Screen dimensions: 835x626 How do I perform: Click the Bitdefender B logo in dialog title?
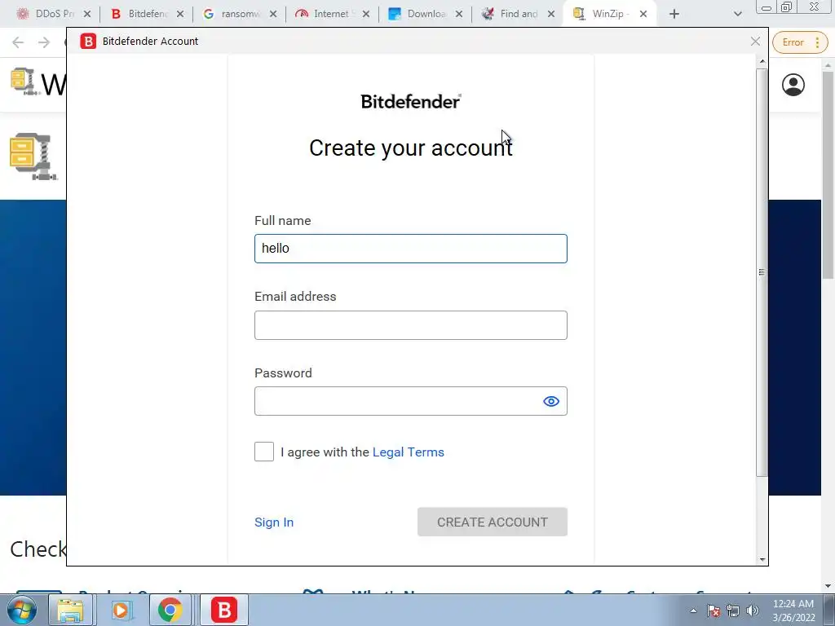[x=88, y=41]
